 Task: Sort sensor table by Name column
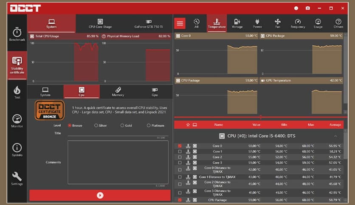219,125
